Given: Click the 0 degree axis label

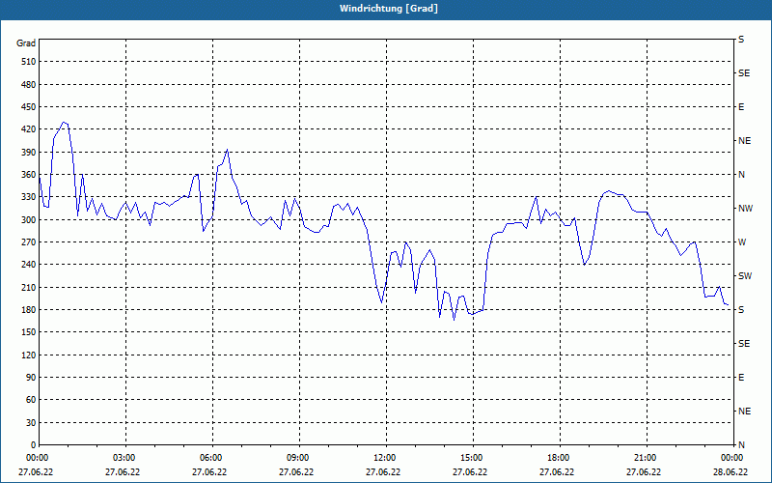Looking at the screenshot, I should (x=33, y=445).
